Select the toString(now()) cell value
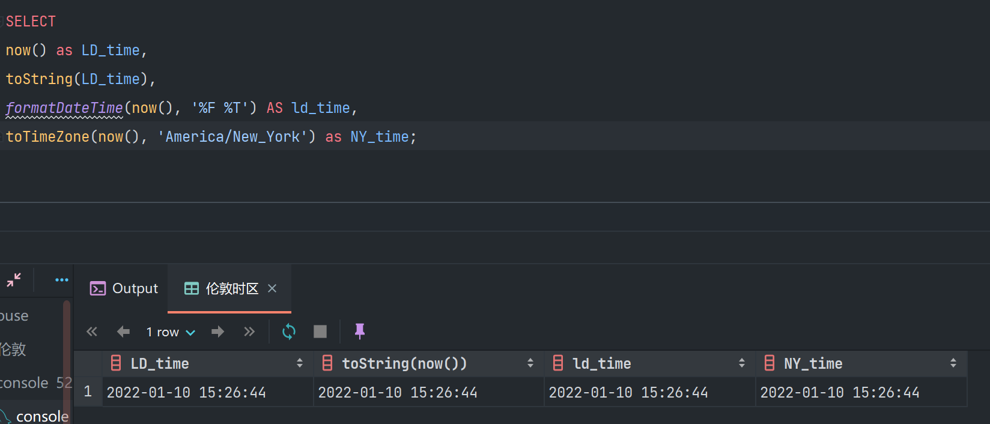 pos(429,392)
